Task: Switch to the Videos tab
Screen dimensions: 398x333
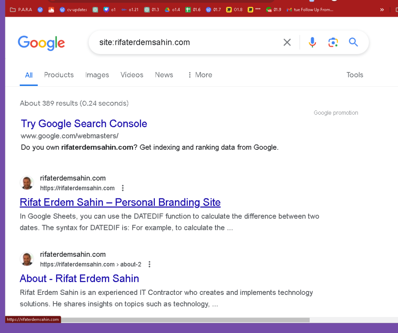Action: (x=132, y=75)
